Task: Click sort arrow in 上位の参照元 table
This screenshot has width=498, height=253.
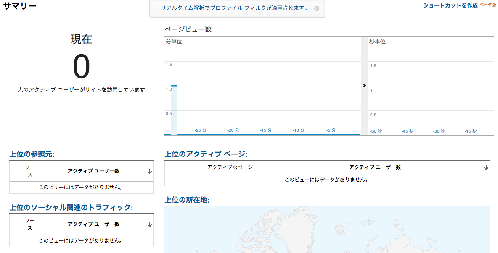Action: pyautogui.click(x=150, y=172)
